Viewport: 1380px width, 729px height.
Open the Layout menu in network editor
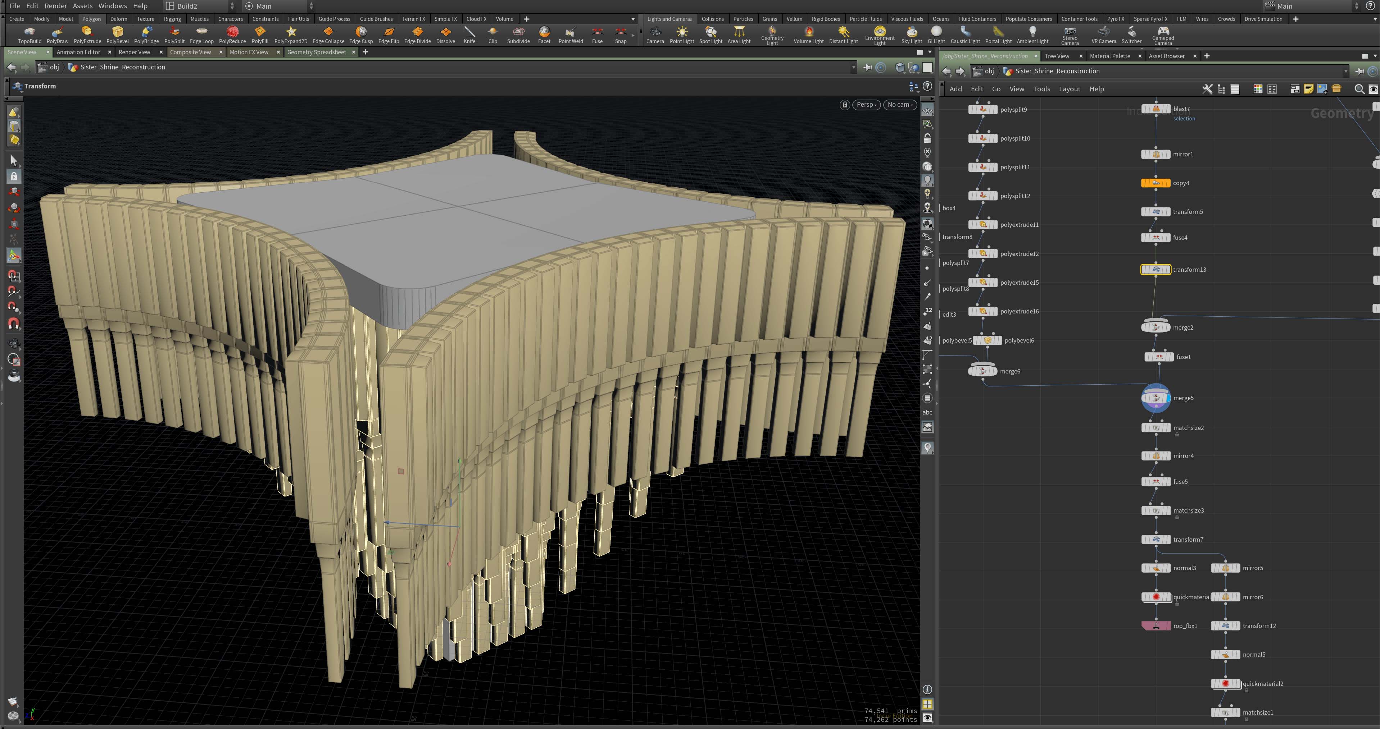click(x=1069, y=89)
